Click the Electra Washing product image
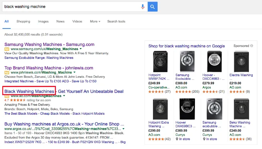 [241, 62]
